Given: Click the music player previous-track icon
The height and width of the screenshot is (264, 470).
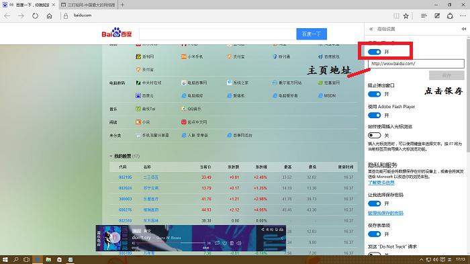Looking at the screenshot, I should click(134, 243).
